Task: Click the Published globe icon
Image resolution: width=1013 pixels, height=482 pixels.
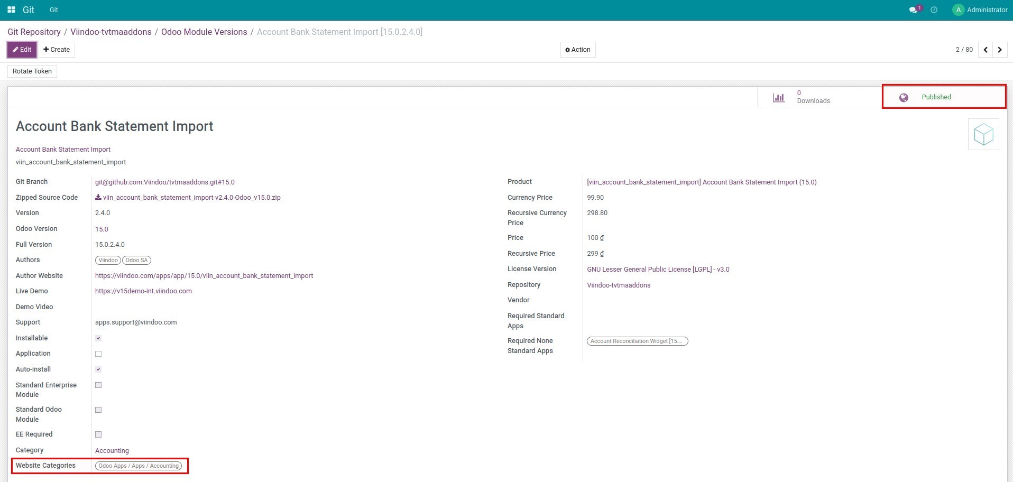Action: [x=904, y=98]
